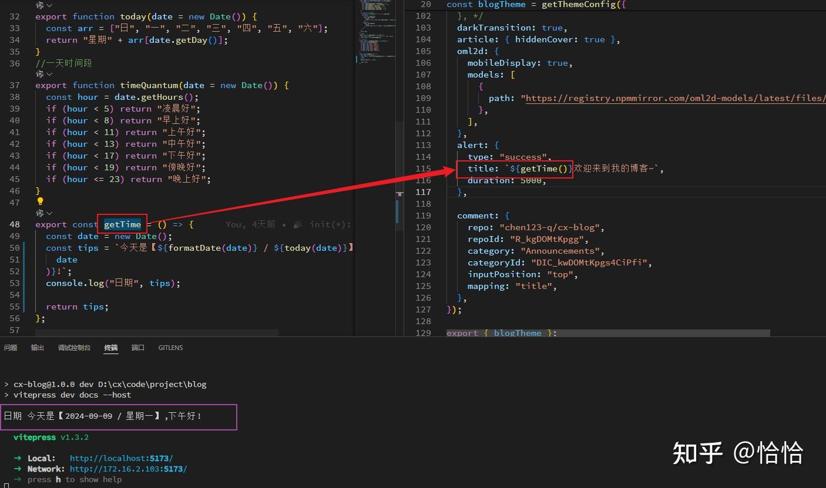This screenshot has height=488, width=826.
Task: Click "return tips;" on line 55
Action: point(77,307)
